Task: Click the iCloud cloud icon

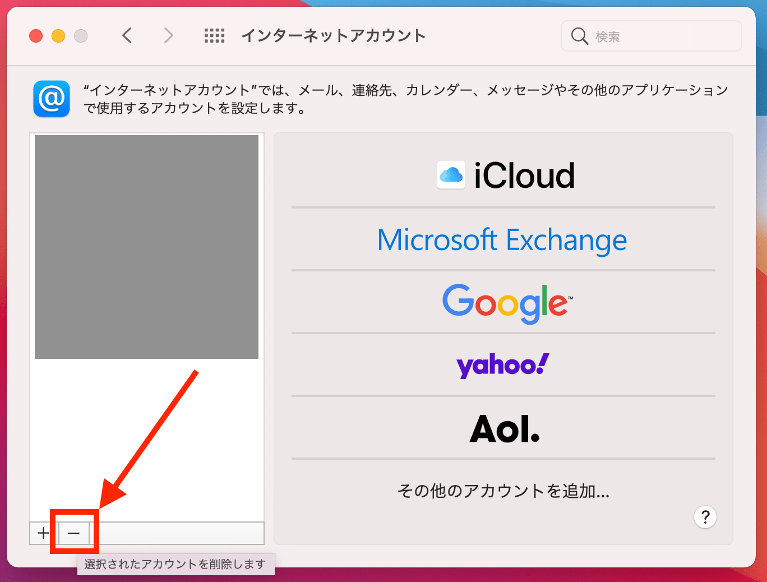Action: (x=451, y=175)
